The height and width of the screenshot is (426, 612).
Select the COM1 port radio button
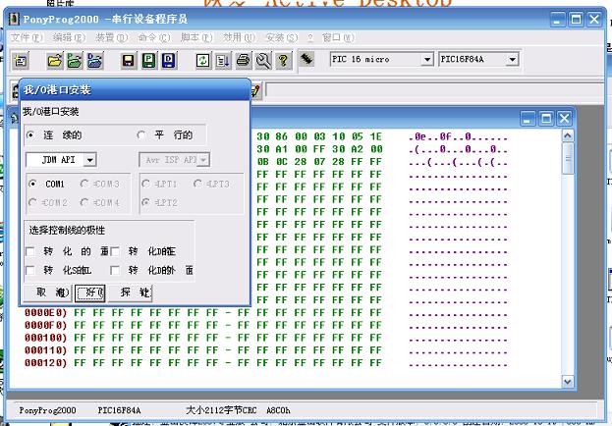coord(32,184)
